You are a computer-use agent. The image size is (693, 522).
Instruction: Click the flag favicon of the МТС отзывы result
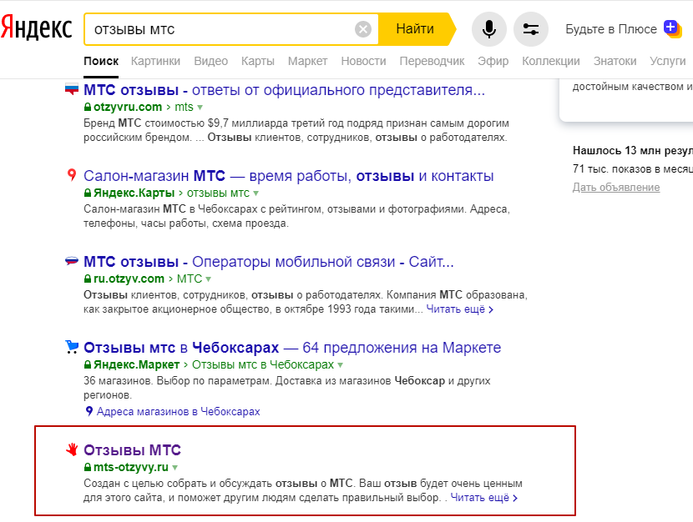(71, 86)
